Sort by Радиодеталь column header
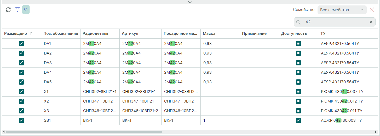This screenshot has height=136, width=380. click(x=95, y=33)
